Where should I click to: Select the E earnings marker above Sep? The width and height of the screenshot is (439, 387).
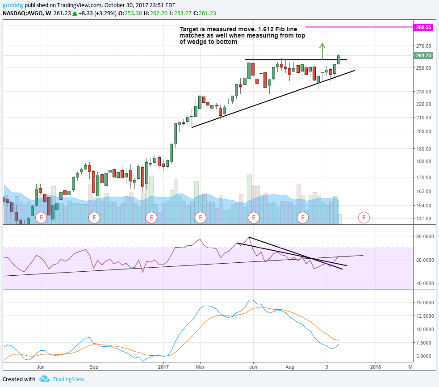click(x=94, y=218)
